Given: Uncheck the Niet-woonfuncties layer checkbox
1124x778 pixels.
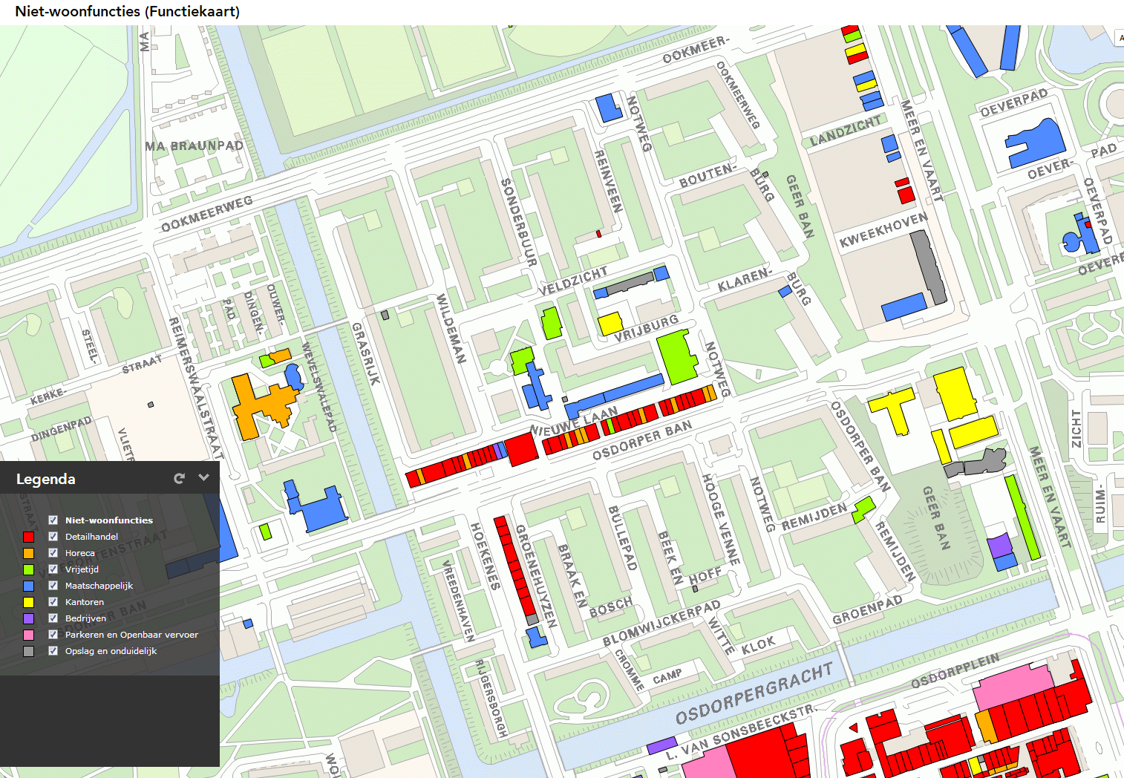Looking at the screenshot, I should coord(53,520).
